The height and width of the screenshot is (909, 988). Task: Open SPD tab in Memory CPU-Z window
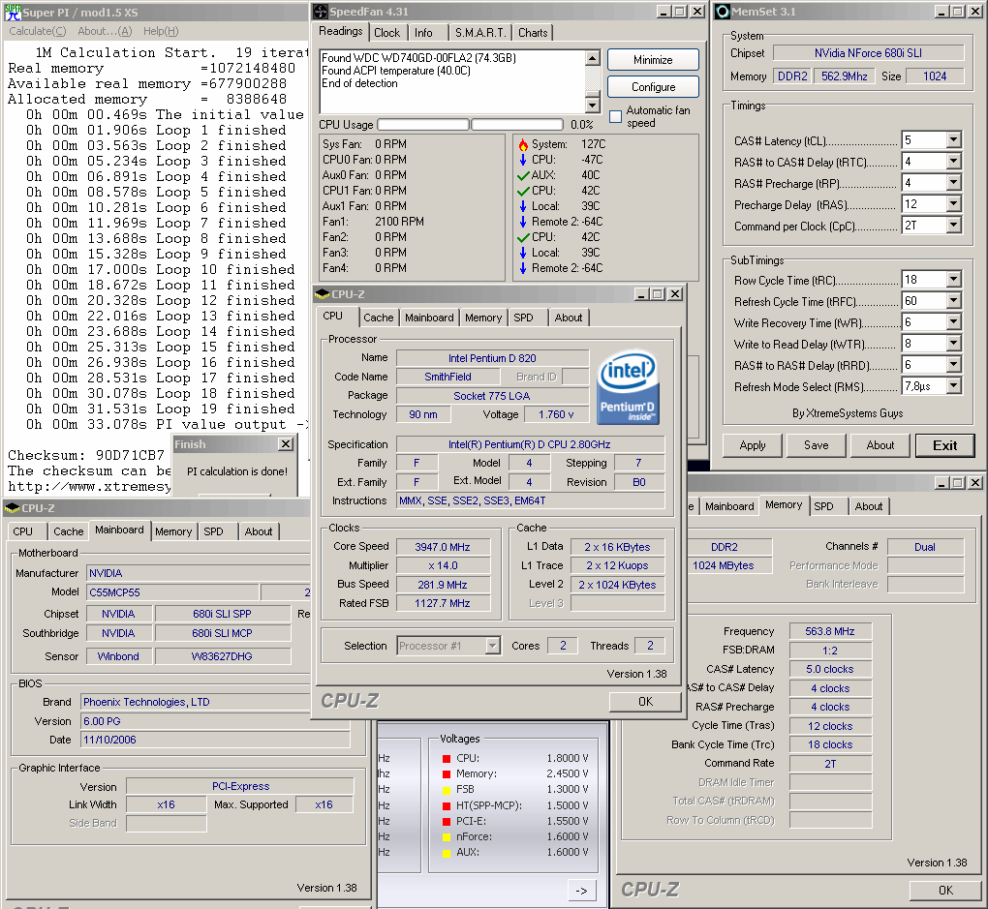click(x=823, y=506)
